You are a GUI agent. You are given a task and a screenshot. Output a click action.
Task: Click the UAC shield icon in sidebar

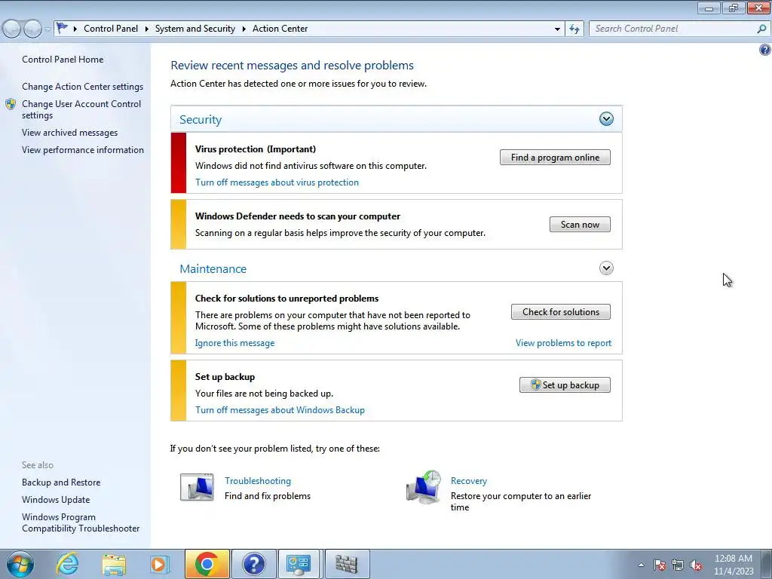tap(11, 104)
